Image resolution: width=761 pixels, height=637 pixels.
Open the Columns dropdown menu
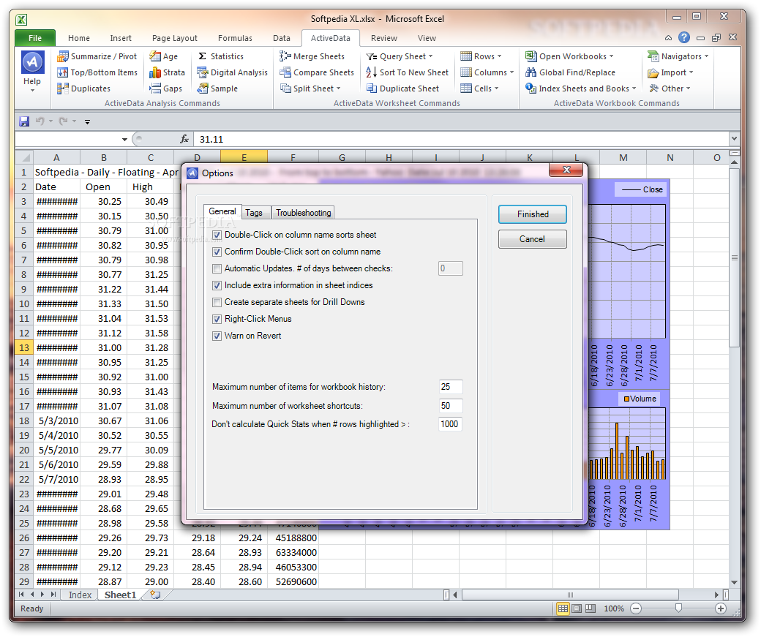[x=487, y=72]
